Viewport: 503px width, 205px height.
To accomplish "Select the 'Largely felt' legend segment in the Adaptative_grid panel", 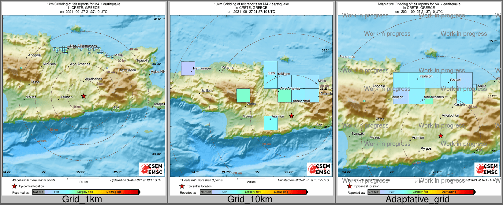I will pos(420,192).
